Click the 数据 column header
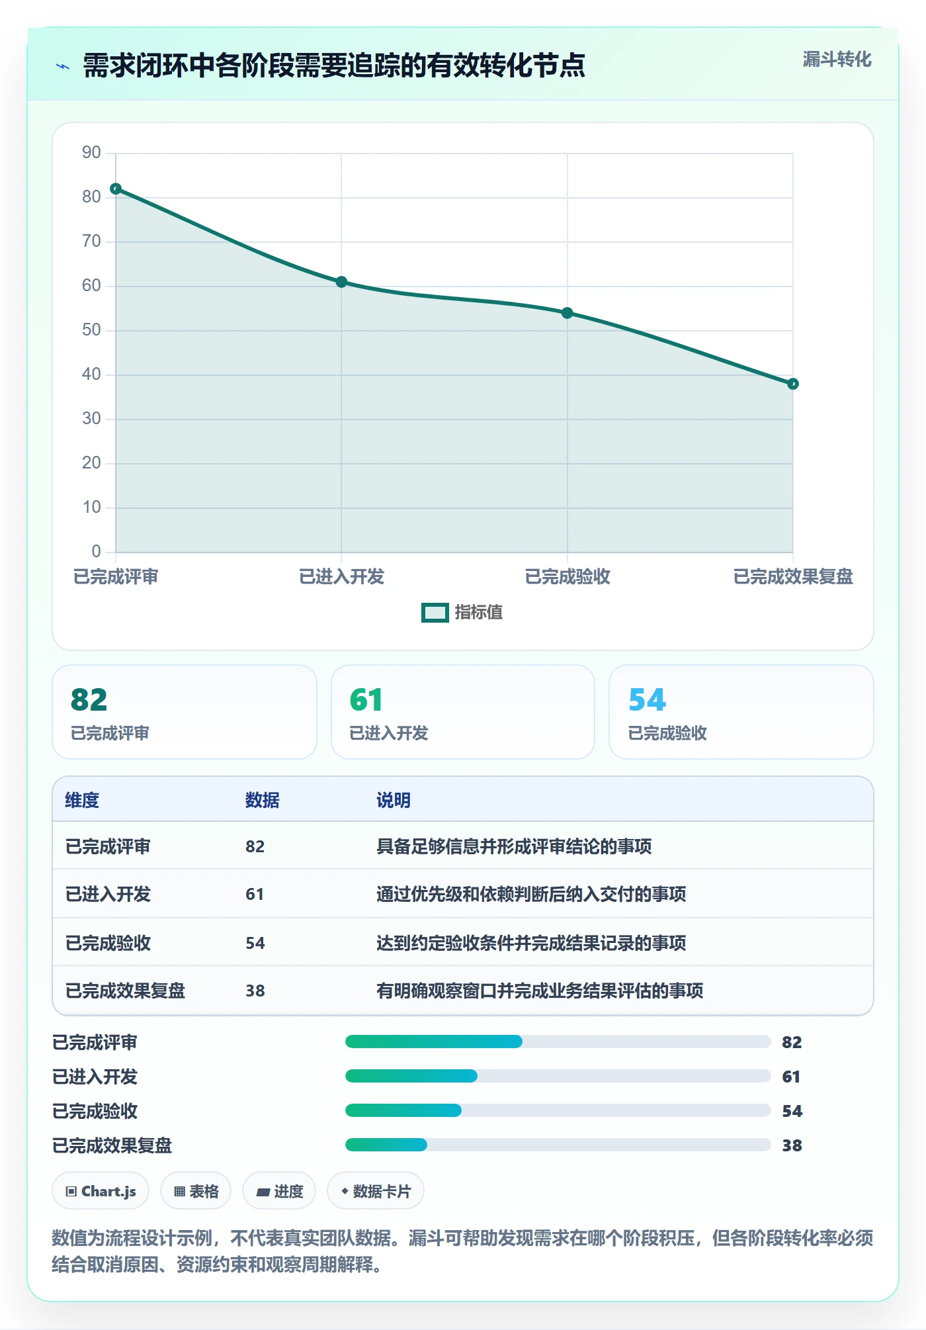Image resolution: width=926 pixels, height=1330 pixels. click(263, 800)
